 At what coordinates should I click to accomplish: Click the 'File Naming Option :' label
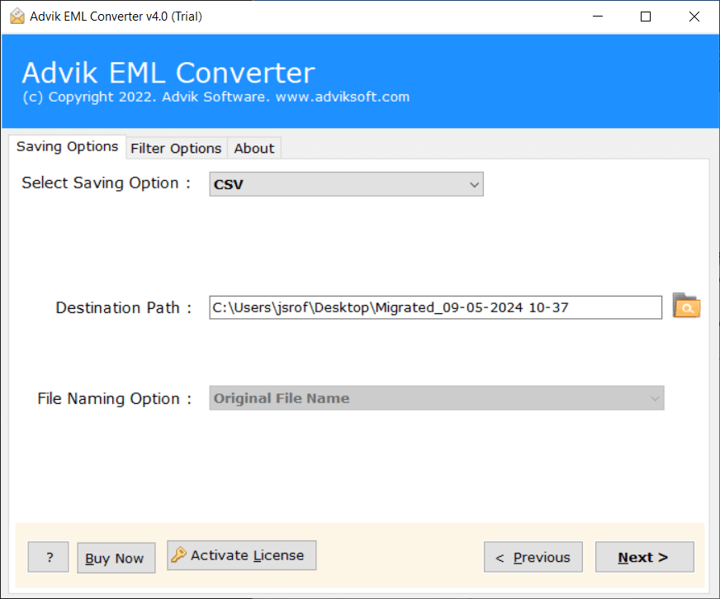(114, 399)
